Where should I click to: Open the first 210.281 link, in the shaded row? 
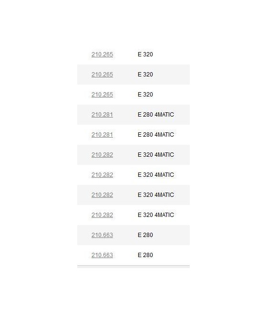(x=102, y=115)
